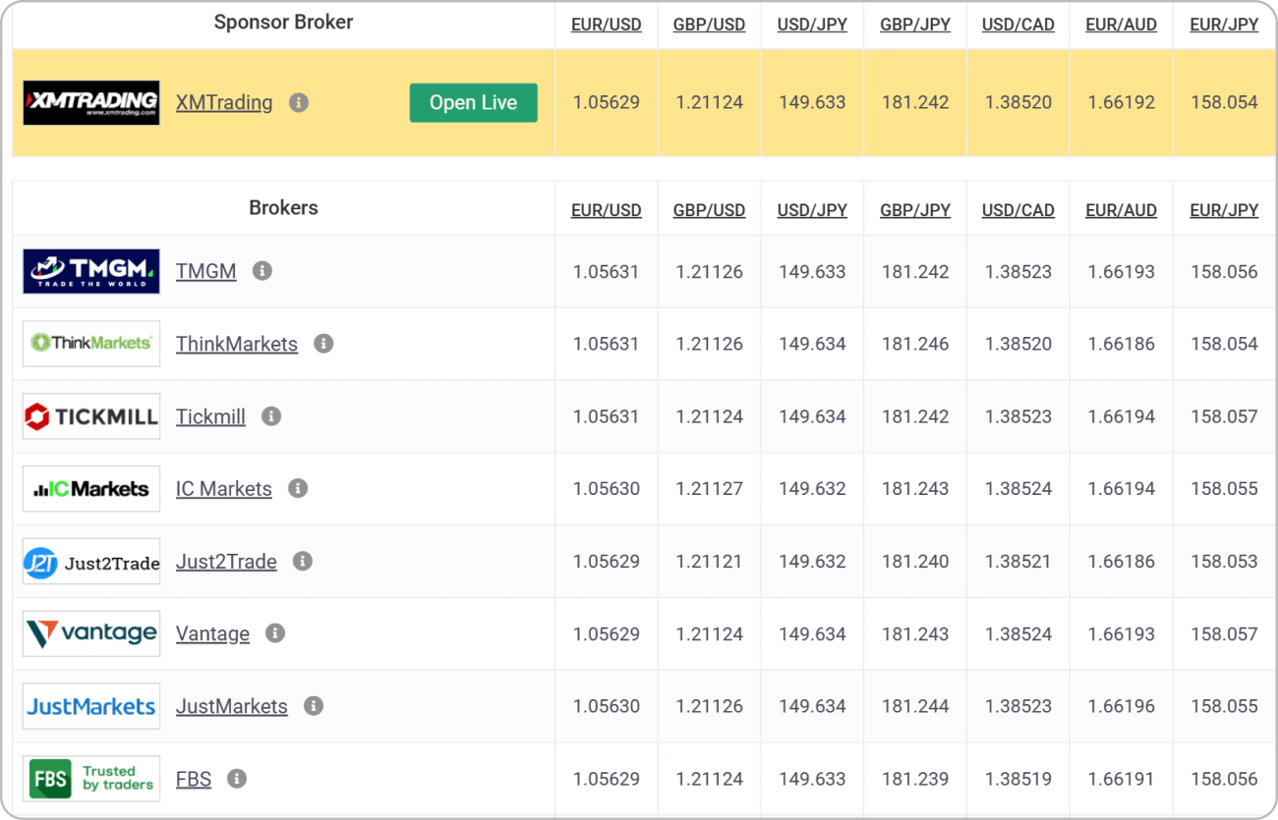
Task: Click ThinkMarkets GBP/JPY value 181.246
Action: pos(915,344)
